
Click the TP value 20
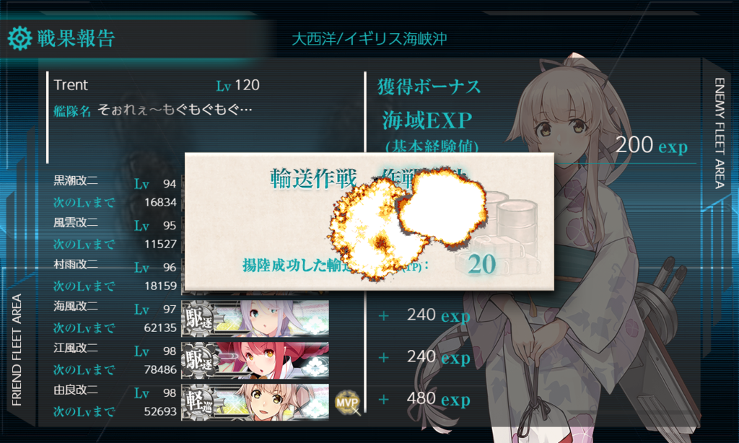point(481,264)
